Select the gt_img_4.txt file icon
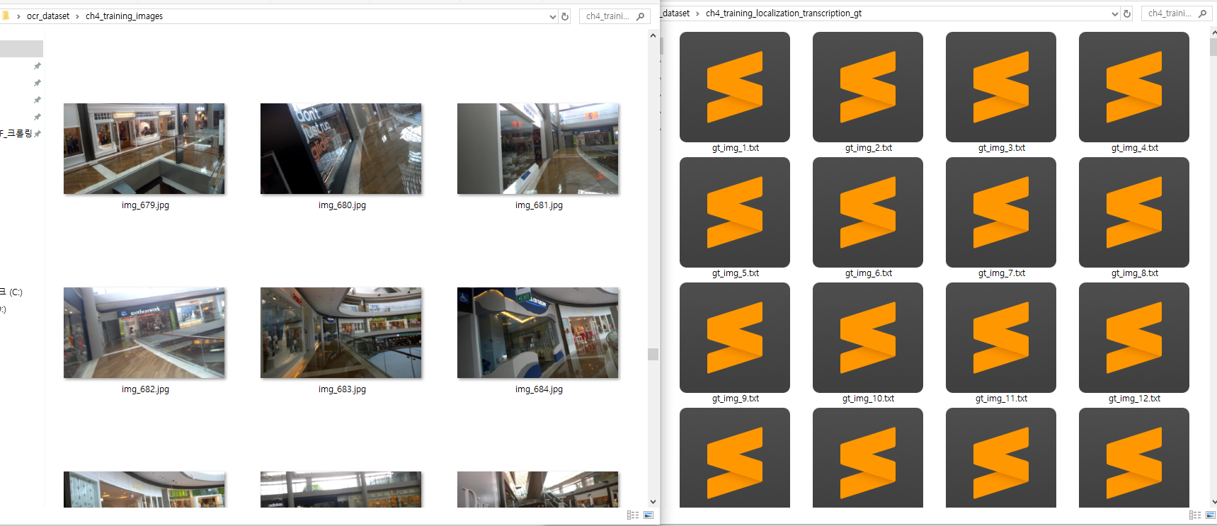This screenshot has width=1217, height=526. pyautogui.click(x=1134, y=87)
